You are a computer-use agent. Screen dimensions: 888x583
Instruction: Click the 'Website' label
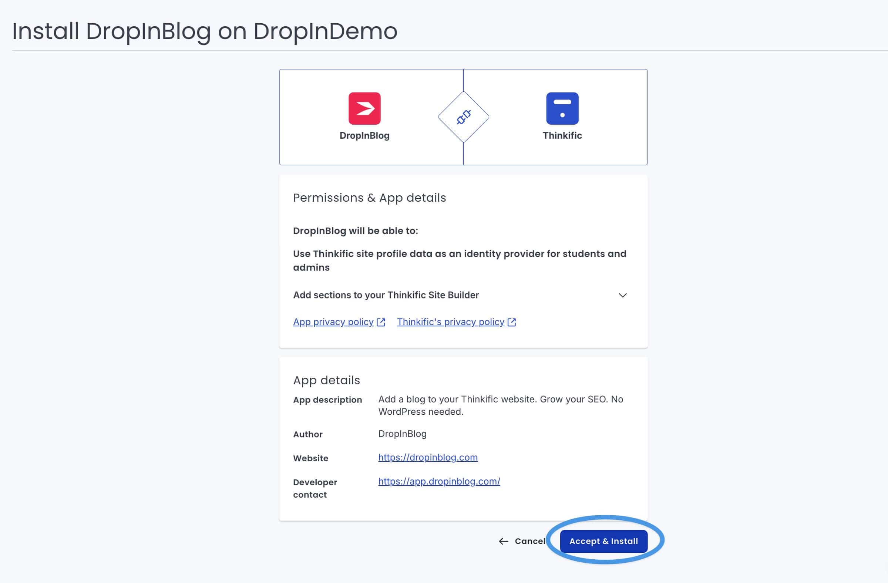tap(310, 458)
